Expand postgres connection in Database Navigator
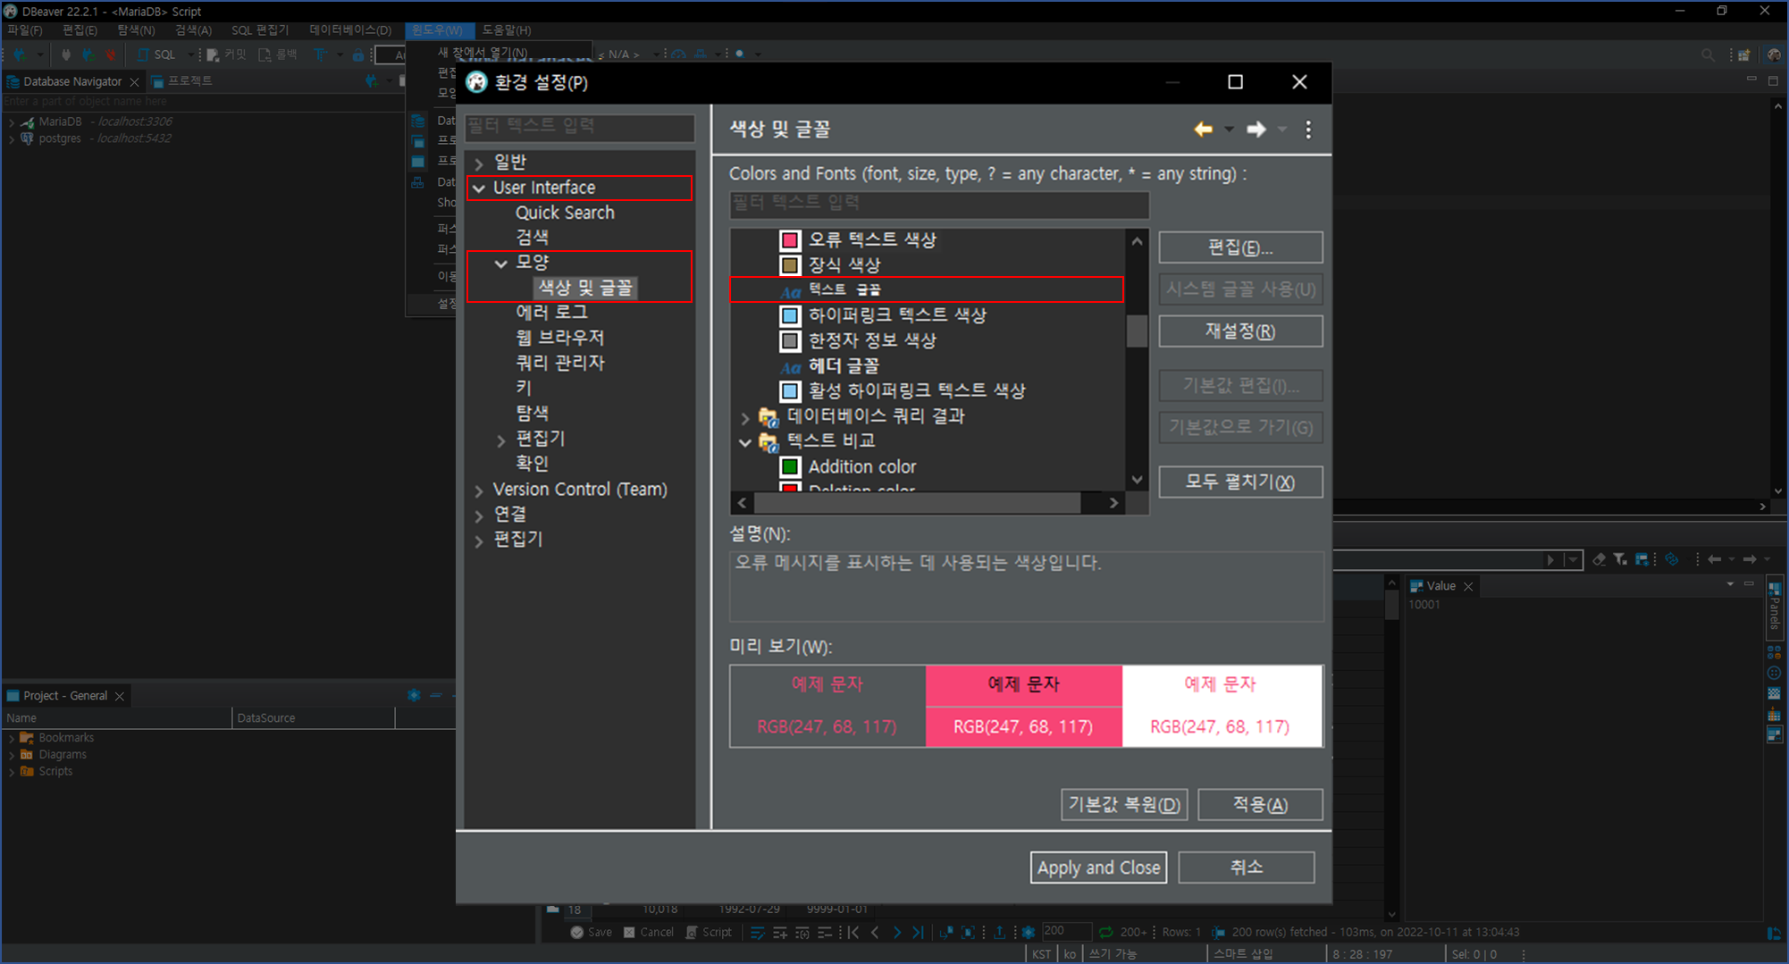The height and width of the screenshot is (964, 1789). coord(12,139)
